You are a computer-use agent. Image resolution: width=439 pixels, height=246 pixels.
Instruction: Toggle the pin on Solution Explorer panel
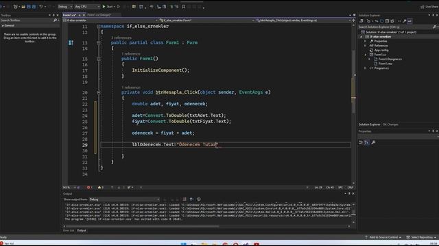click(x=433, y=15)
